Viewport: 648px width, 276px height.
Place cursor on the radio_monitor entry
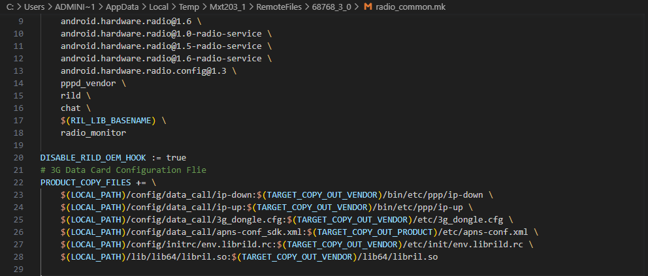(x=93, y=133)
